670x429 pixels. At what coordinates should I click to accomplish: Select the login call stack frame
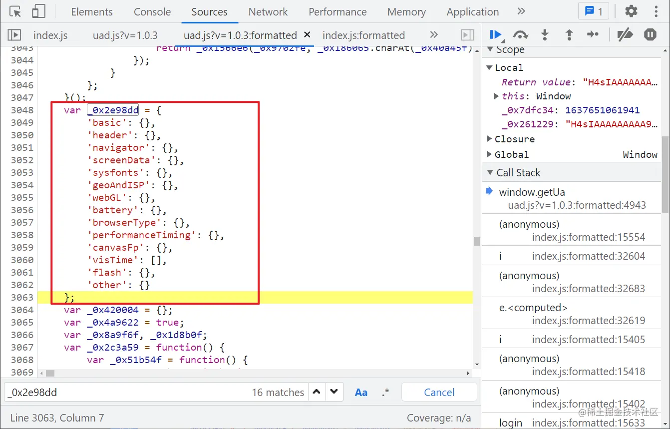pos(571,423)
